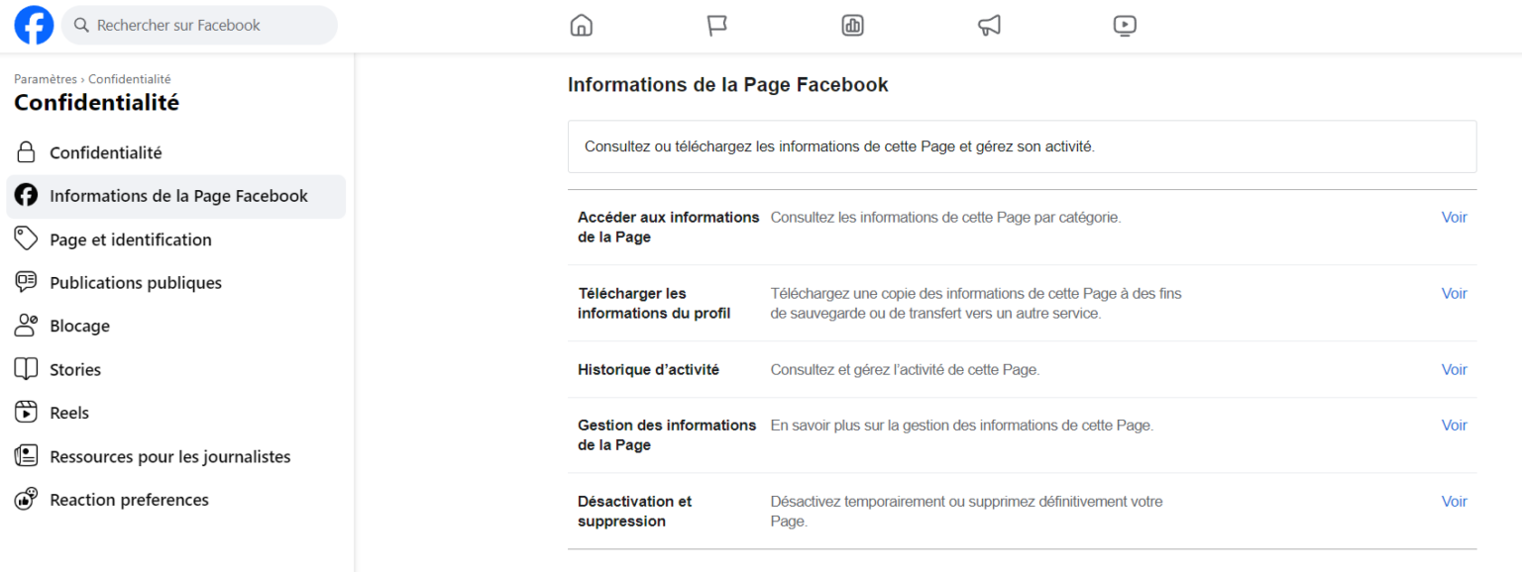Click the Accéder aux informations de la Page label

[x=669, y=227]
